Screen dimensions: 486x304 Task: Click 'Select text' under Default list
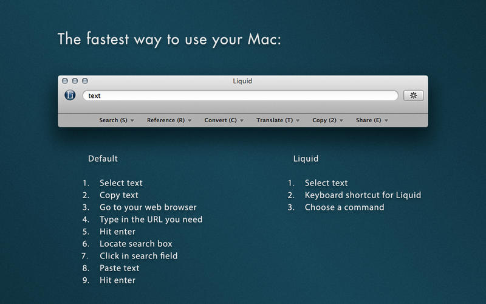click(121, 183)
